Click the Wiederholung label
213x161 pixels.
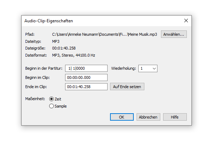[123, 68]
